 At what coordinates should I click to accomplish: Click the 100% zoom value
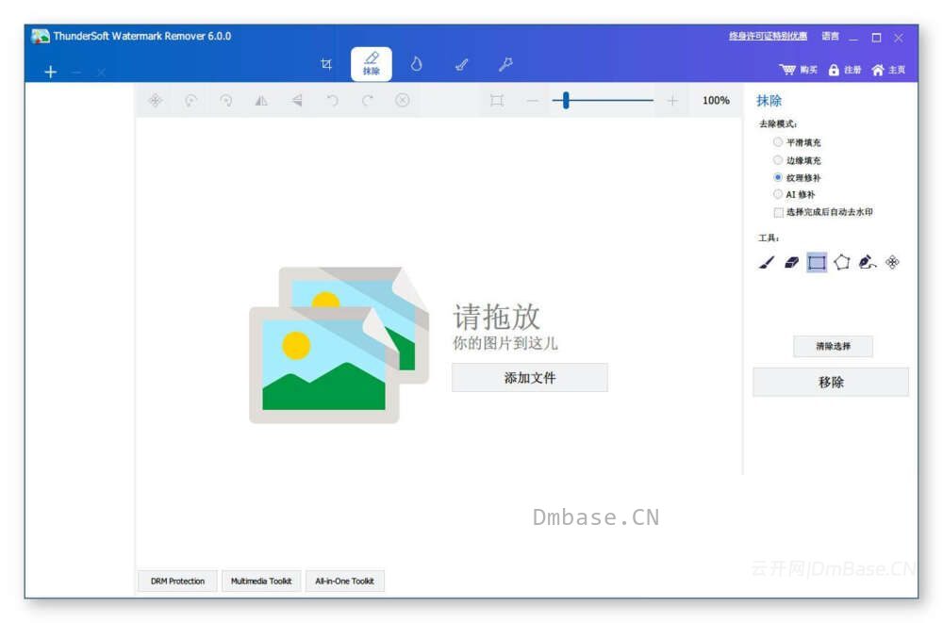tap(716, 101)
